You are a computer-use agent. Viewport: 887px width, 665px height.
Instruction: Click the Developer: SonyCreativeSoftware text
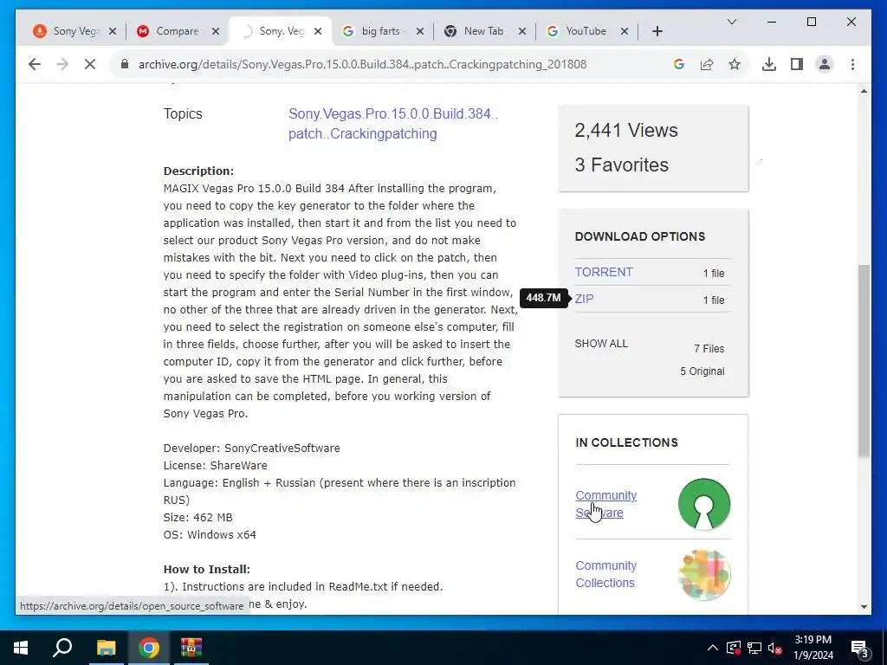[x=252, y=448]
